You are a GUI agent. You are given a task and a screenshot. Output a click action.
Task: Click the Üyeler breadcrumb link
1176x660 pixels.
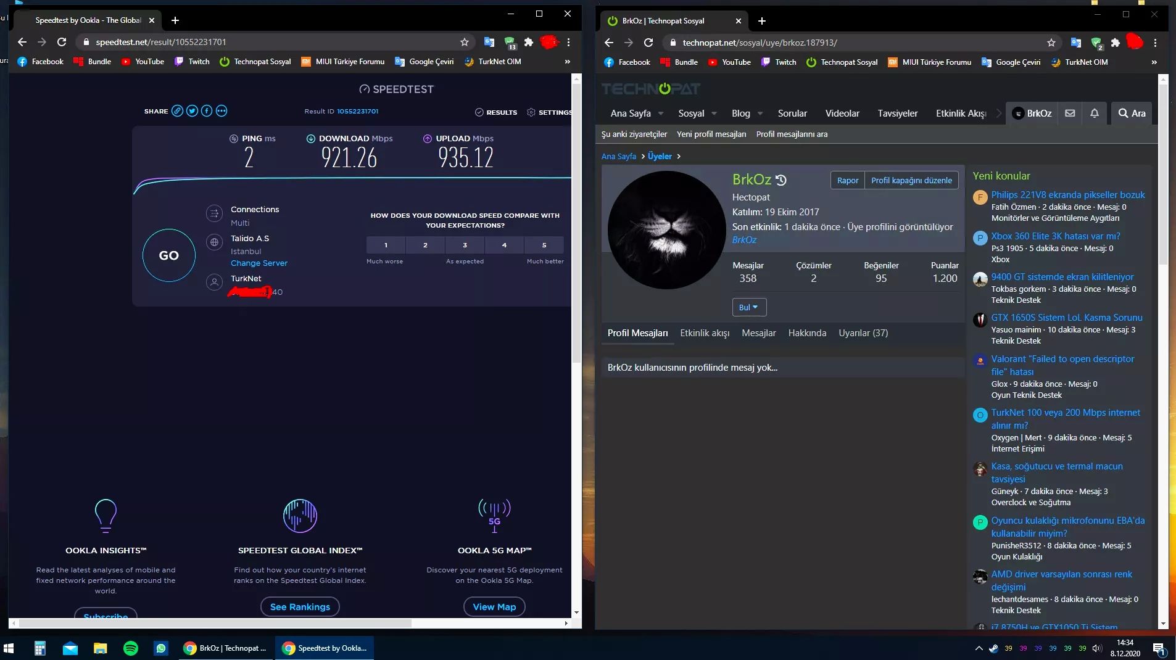pyautogui.click(x=660, y=156)
